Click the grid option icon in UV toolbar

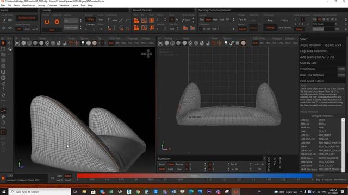coord(238,43)
